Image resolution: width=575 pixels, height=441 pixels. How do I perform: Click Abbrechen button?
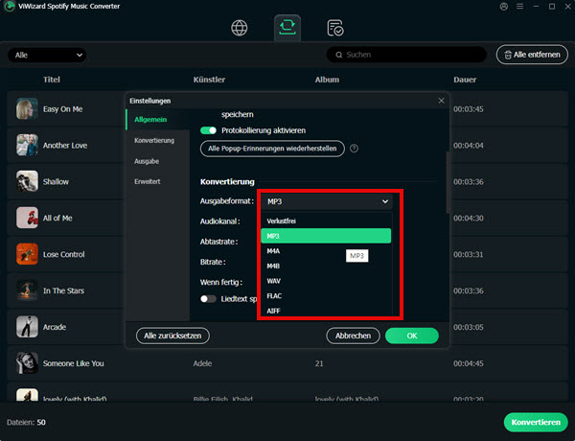pyautogui.click(x=353, y=336)
